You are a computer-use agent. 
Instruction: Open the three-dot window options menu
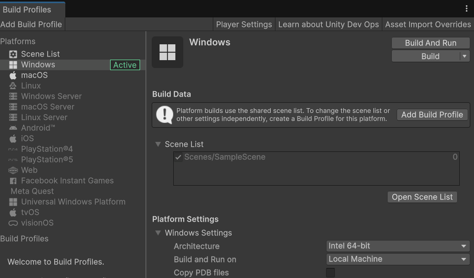click(467, 9)
